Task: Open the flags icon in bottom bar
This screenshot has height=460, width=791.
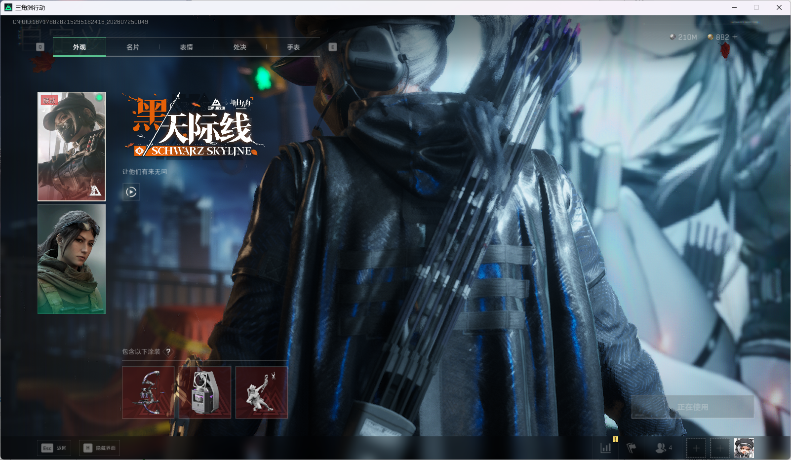Action: pos(631,448)
